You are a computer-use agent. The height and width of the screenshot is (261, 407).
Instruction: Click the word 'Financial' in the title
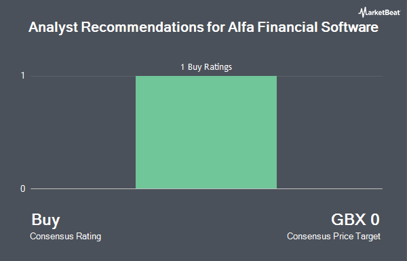tap(288, 27)
